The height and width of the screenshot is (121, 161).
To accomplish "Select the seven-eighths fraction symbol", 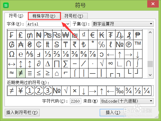I will (93, 54).
